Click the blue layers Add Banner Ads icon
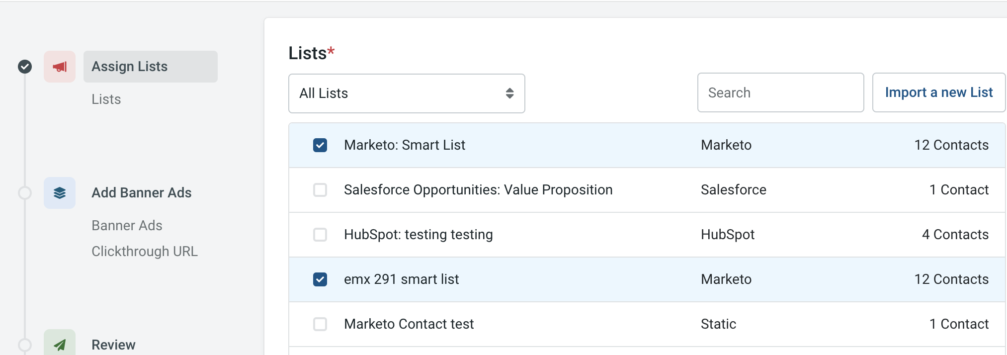 click(x=60, y=193)
